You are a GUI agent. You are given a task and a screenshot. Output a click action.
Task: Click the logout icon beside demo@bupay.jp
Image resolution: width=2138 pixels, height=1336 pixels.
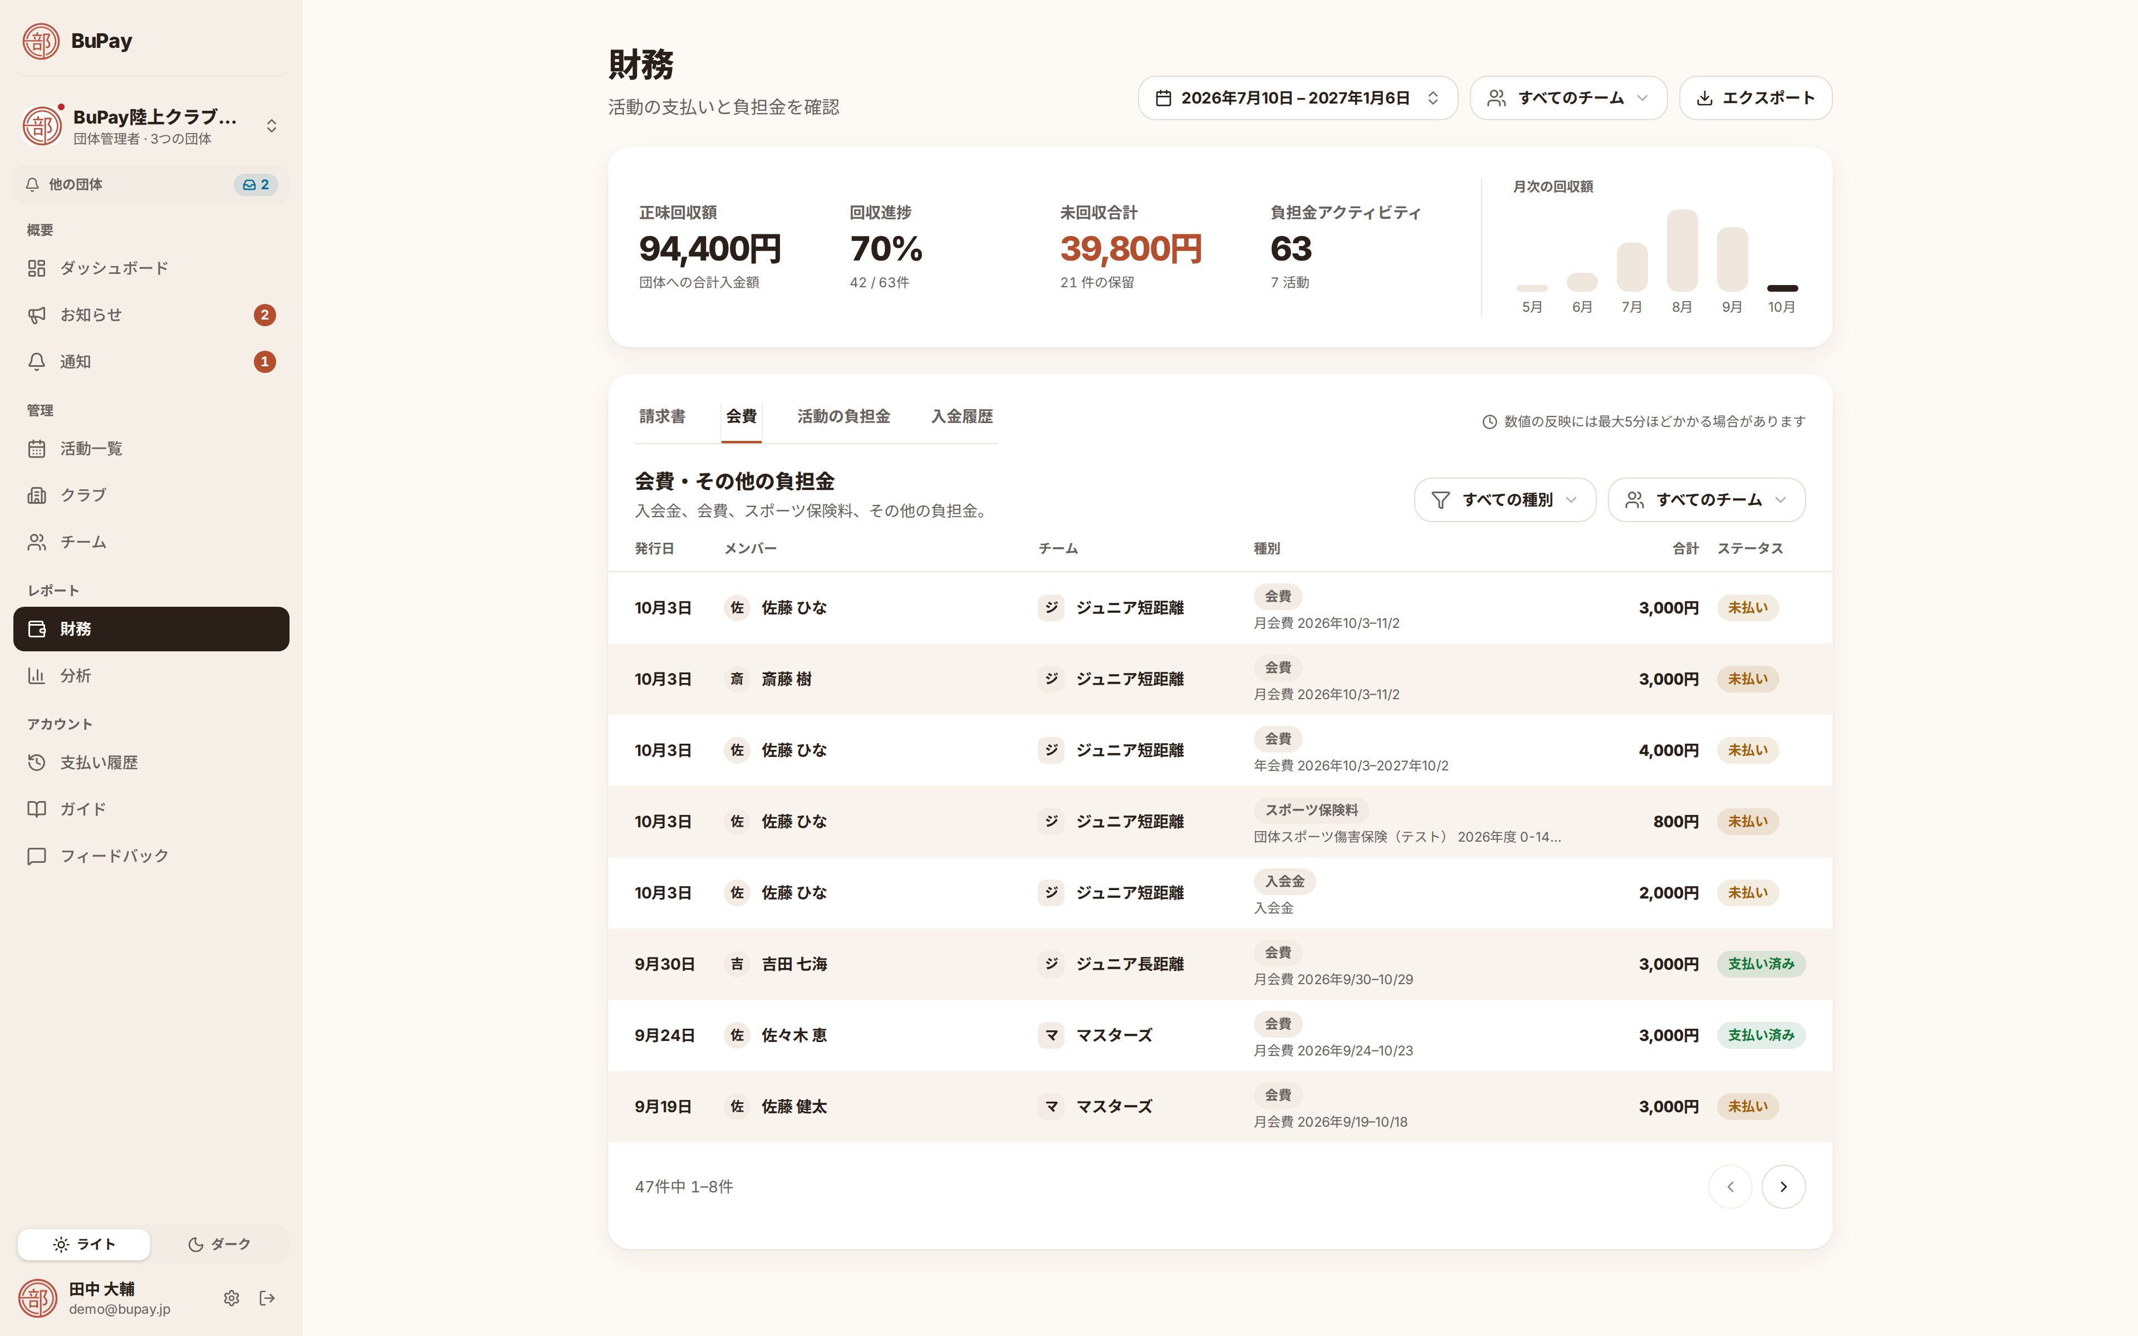point(267,1298)
